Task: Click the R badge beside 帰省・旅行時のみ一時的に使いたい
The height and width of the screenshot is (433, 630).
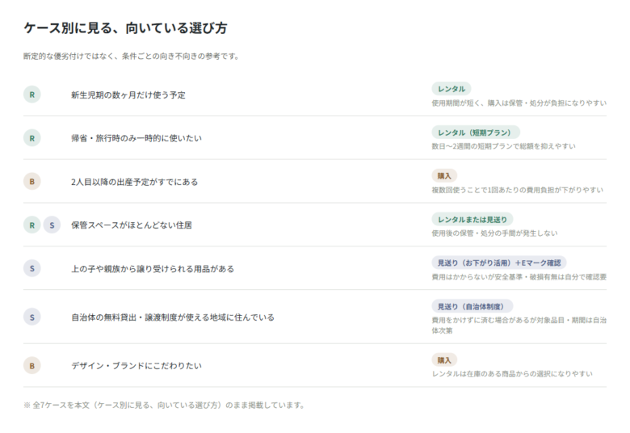Action: click(x=32, y=138)
